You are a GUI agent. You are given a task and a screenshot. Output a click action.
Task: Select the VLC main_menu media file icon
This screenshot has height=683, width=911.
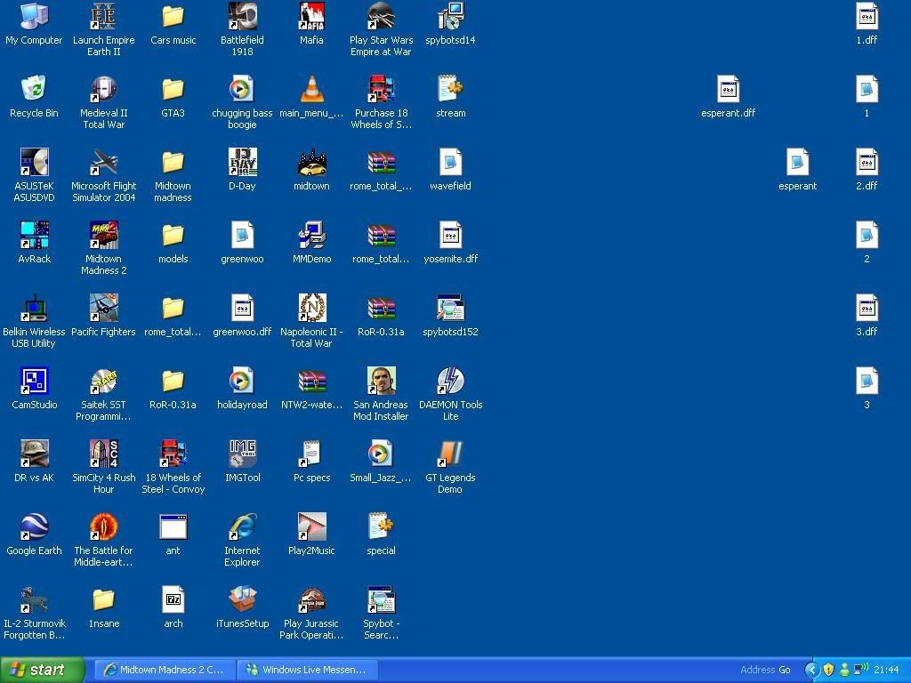point(311,90)
